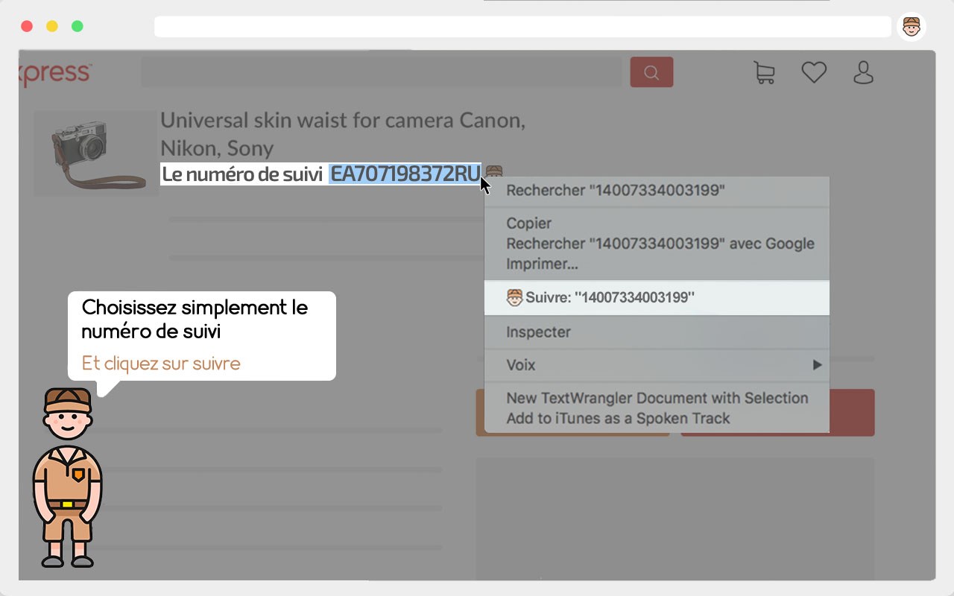Screen dimensions: 954x596
Task: Expand the Voix submenu arrow
Action: [x=817, y=365]
